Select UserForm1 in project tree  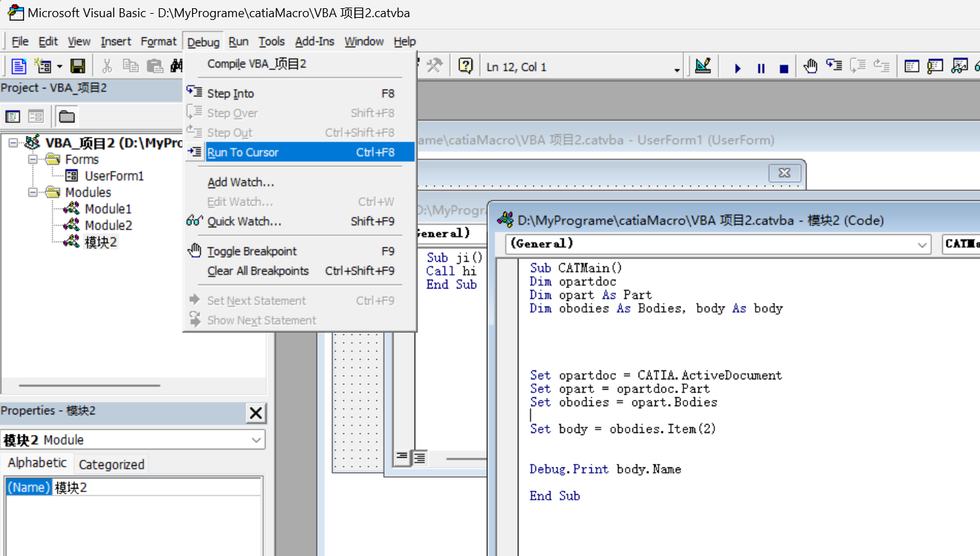click(x=114, y=176)
